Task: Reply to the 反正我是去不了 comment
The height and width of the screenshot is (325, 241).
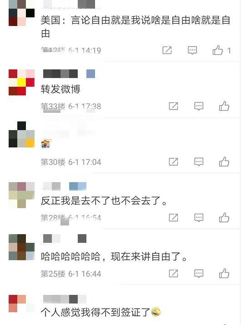Action: 199,218
